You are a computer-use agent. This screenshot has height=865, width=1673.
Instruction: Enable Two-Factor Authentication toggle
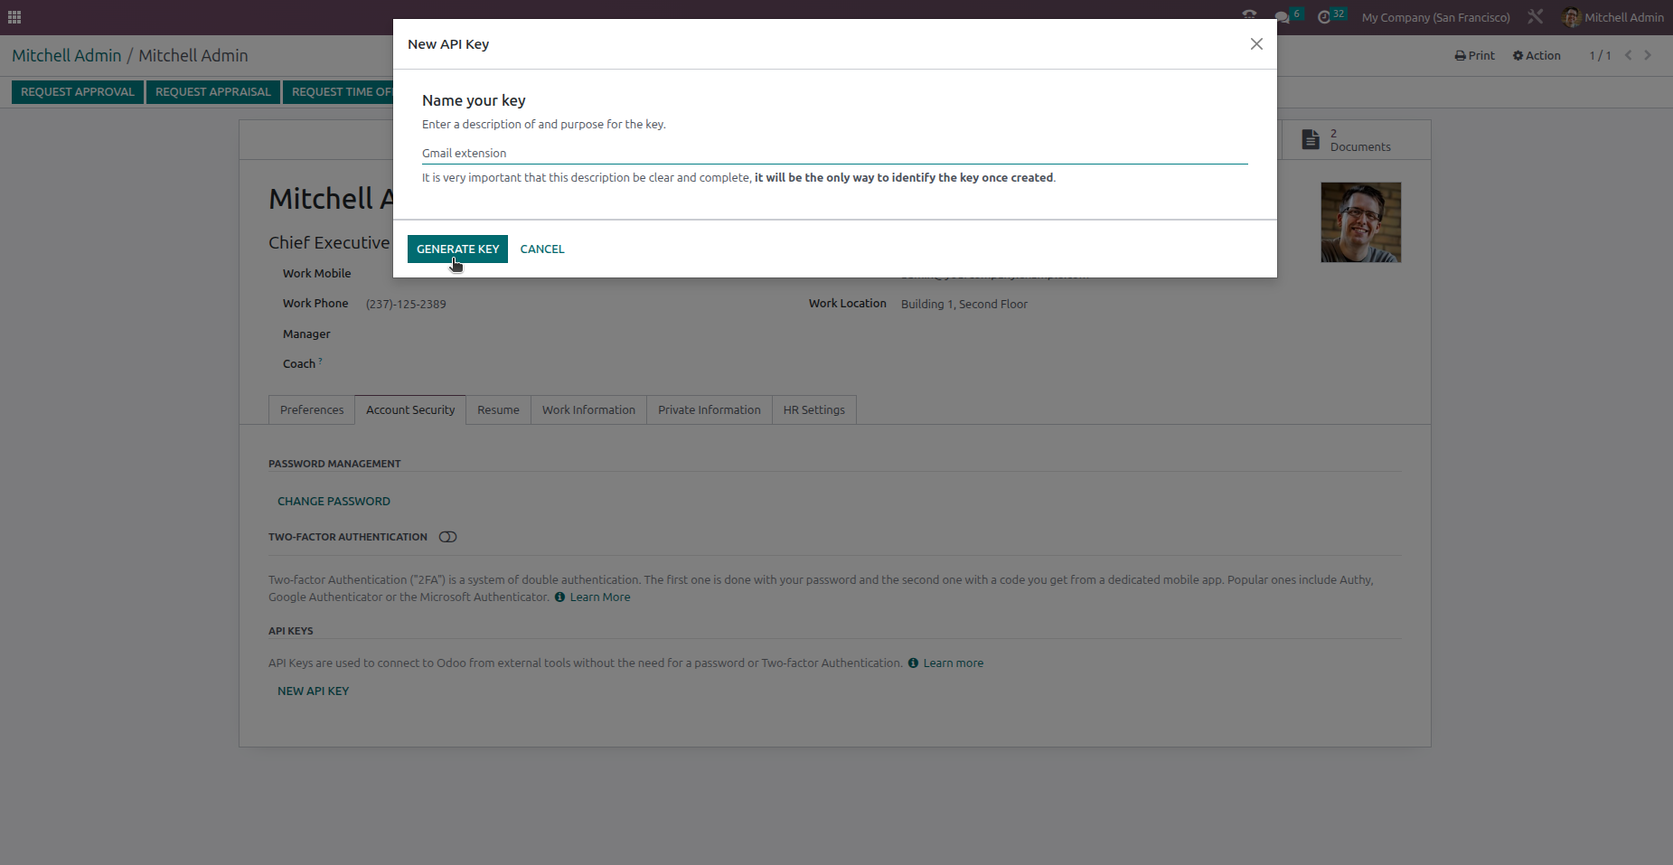(447, 536)
